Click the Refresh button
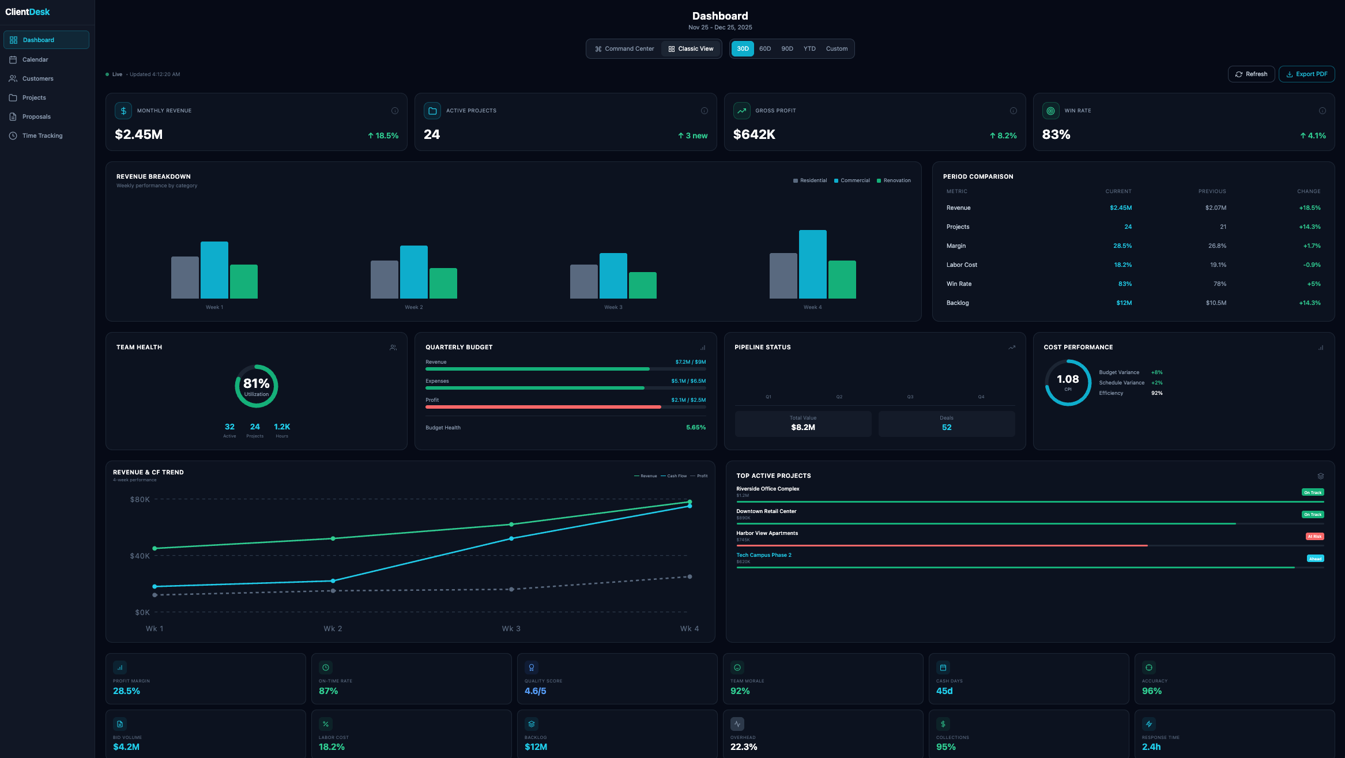The image size is (1345, 758). [1251, 74]
